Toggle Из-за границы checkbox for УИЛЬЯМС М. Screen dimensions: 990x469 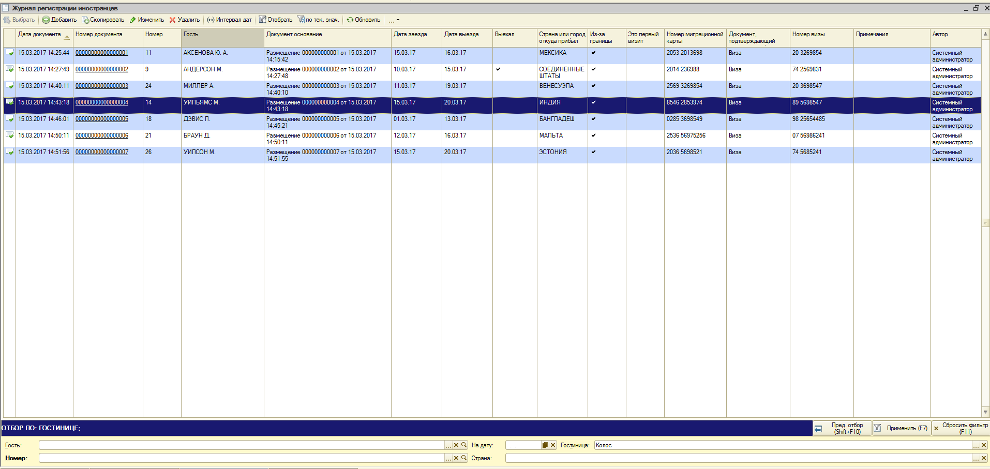tap(593, 102)
